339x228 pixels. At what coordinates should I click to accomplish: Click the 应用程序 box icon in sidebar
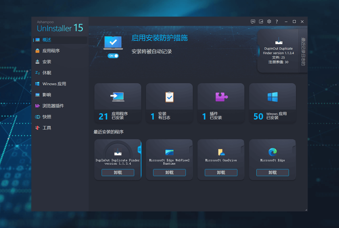tap(37, 51)
